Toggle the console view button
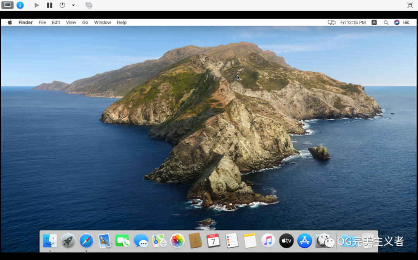This screenshot has height=260, width=418. pyautogui.click(x=7, y=5)
